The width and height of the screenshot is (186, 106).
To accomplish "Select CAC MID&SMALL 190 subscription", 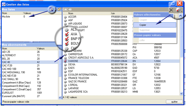I will coord(30,72).
